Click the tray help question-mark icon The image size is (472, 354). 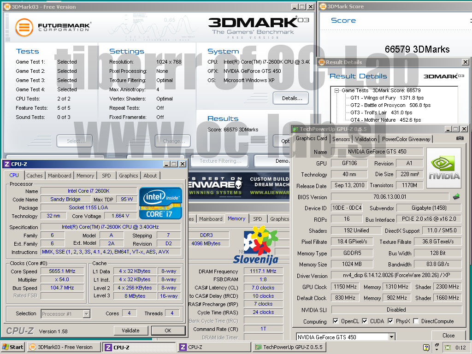426,348
